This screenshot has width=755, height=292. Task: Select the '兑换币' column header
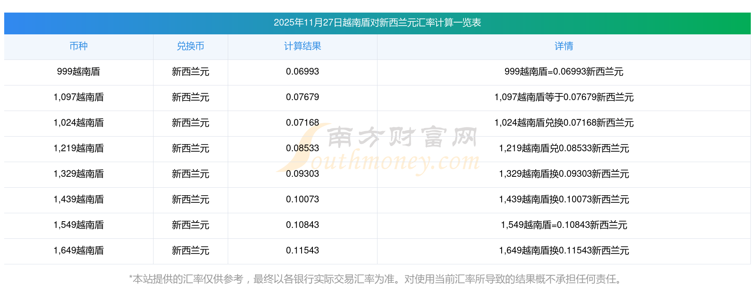190,46
